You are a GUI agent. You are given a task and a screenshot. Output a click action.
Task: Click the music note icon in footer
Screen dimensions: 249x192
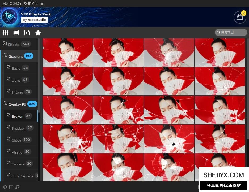click(18, 187)
